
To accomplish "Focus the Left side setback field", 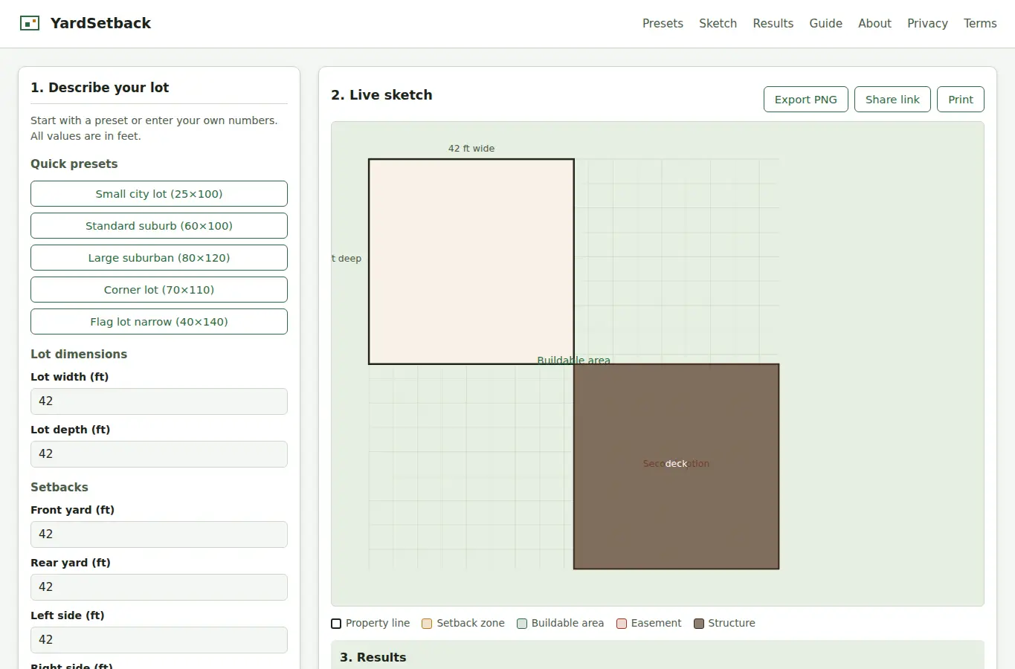I will [159, 640].
